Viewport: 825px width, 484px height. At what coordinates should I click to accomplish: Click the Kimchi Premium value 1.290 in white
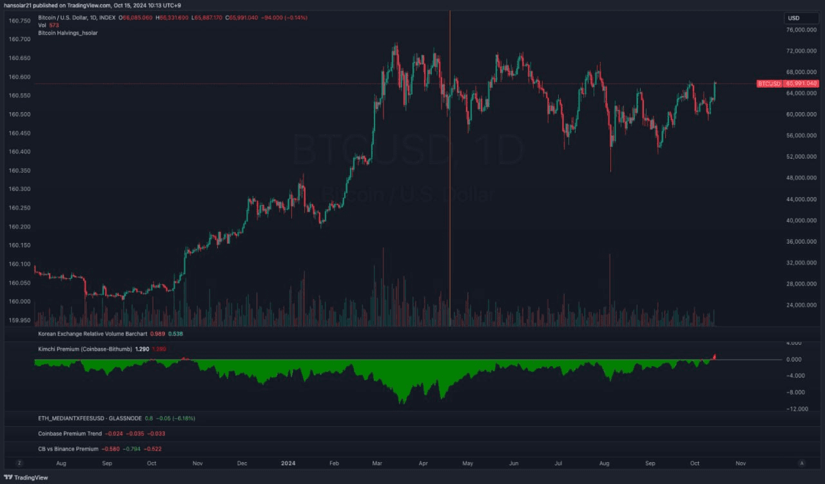tap(142, 349)
